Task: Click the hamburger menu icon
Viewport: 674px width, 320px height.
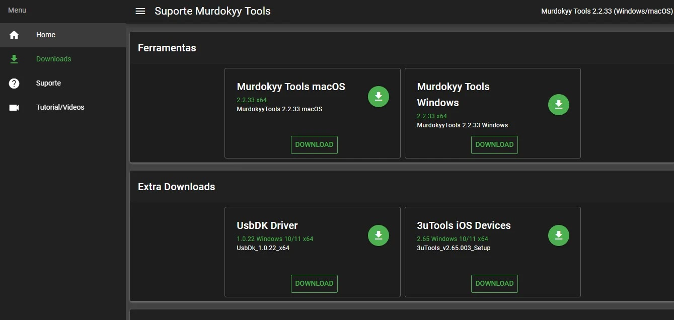Action: [140, 11]
